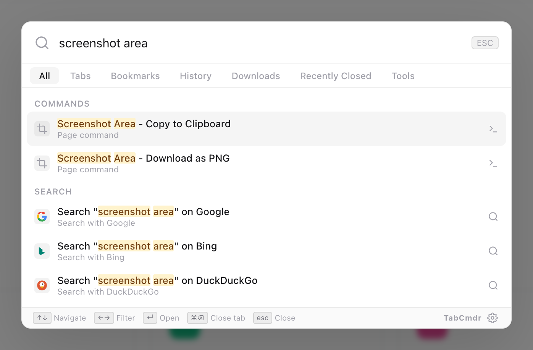Screen dimensions: 533x350
Task: Click the ESC button in the search bar
Action: pos(485,43)
